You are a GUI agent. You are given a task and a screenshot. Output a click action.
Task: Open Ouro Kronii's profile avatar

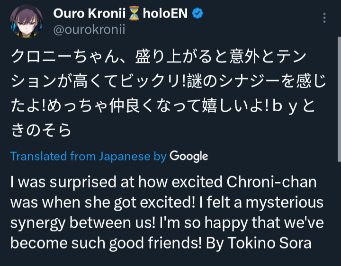click(x=27, y=21)
